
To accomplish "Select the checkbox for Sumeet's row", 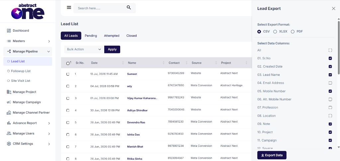I will click(68, 74).
